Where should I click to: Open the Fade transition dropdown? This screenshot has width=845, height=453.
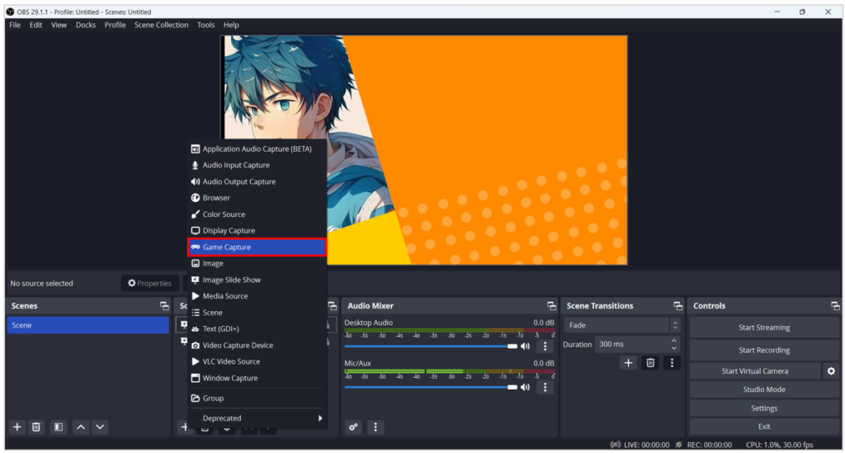[623, 325]
